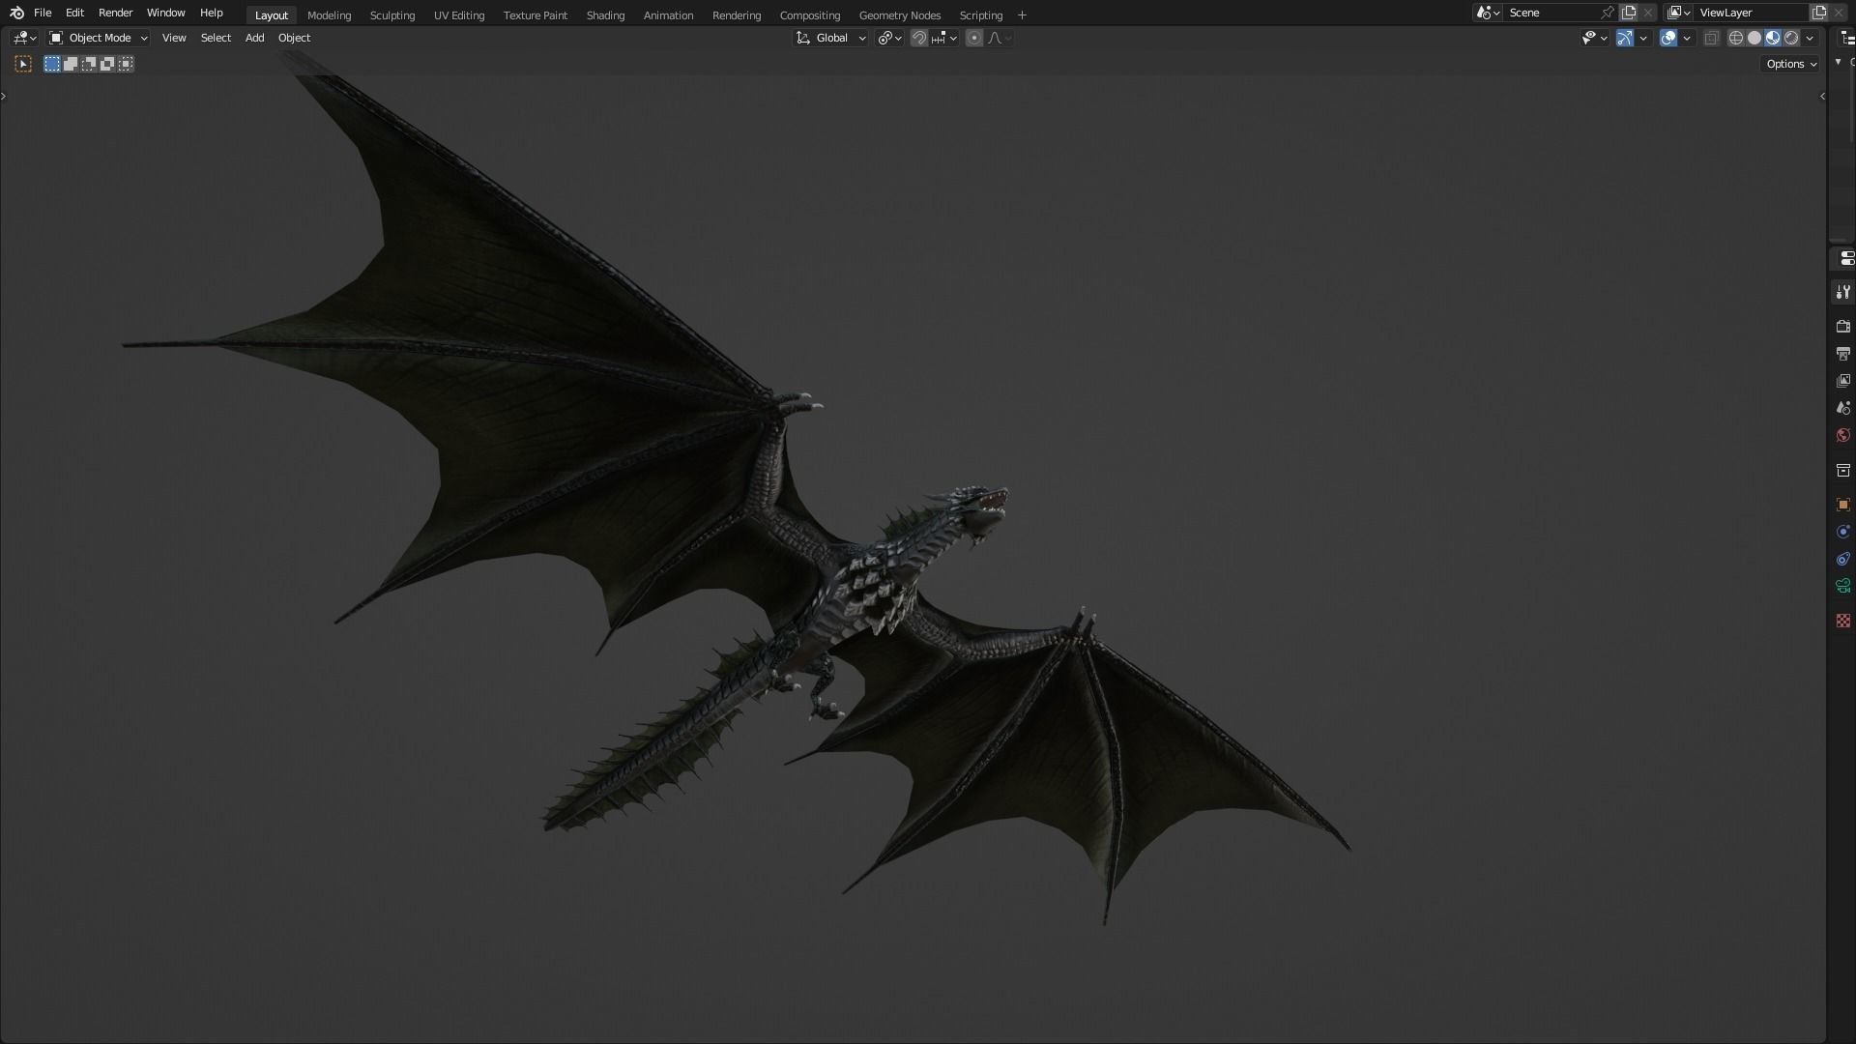Open the Window menu

tap(165, 13)
